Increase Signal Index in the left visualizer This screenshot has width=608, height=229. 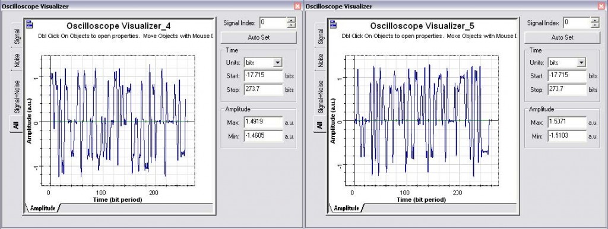tap(291, 20)
